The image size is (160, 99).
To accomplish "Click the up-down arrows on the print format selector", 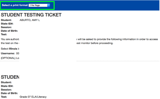I will click(49, 5).
